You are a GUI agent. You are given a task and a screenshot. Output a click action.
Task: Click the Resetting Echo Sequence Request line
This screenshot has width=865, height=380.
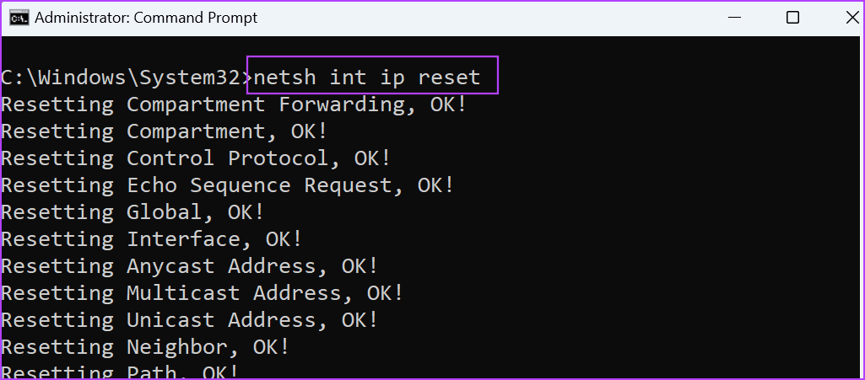pos(227,185)
